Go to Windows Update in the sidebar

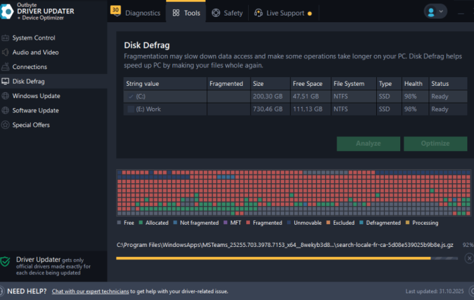(36, 96)
